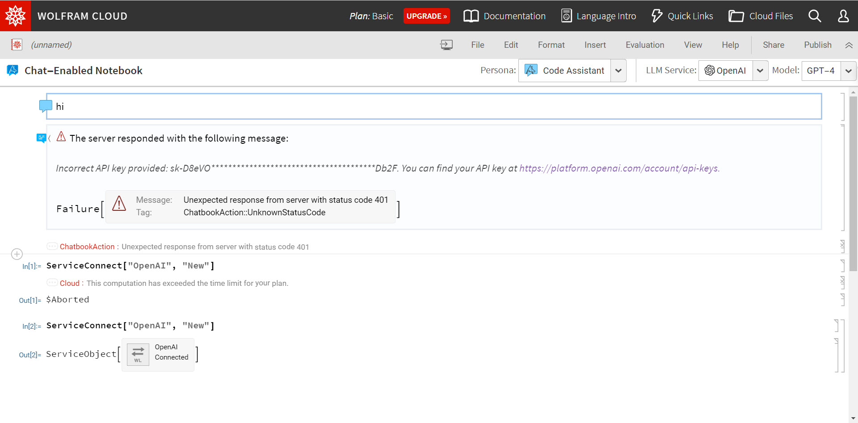Open the Help menu

pyautogui.click(x=730, y=45)
